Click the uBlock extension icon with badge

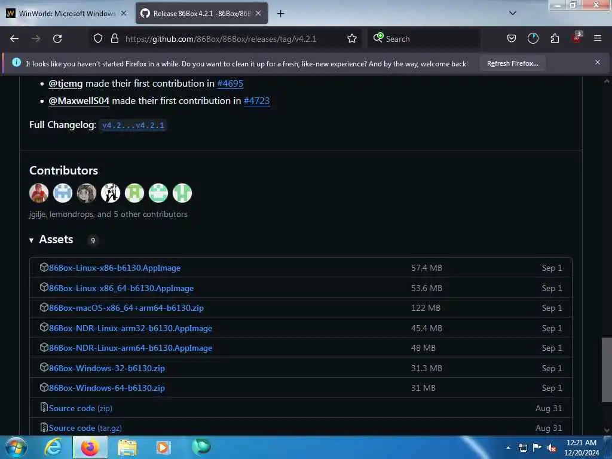point(577,38)
